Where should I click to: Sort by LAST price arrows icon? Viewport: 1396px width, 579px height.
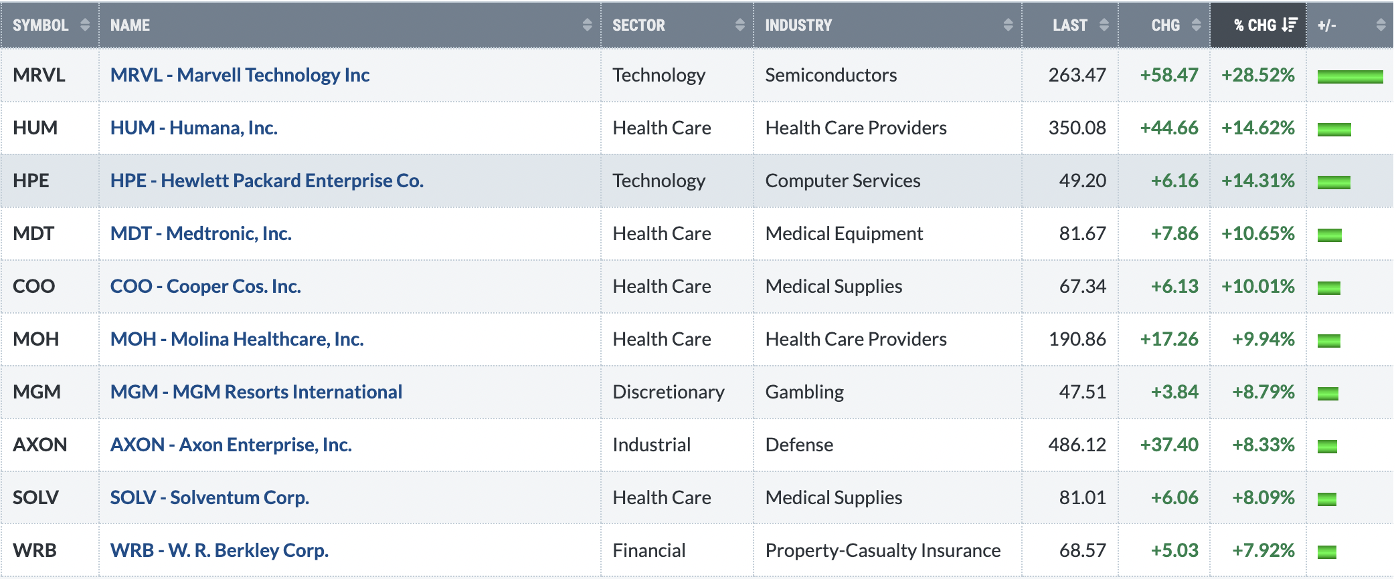[1104, 25]
